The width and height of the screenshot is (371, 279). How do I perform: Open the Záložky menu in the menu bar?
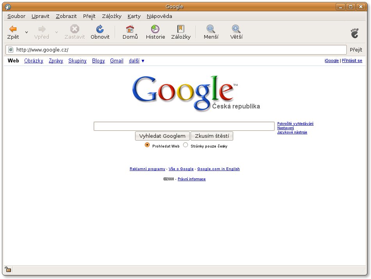tap(112, 16)
